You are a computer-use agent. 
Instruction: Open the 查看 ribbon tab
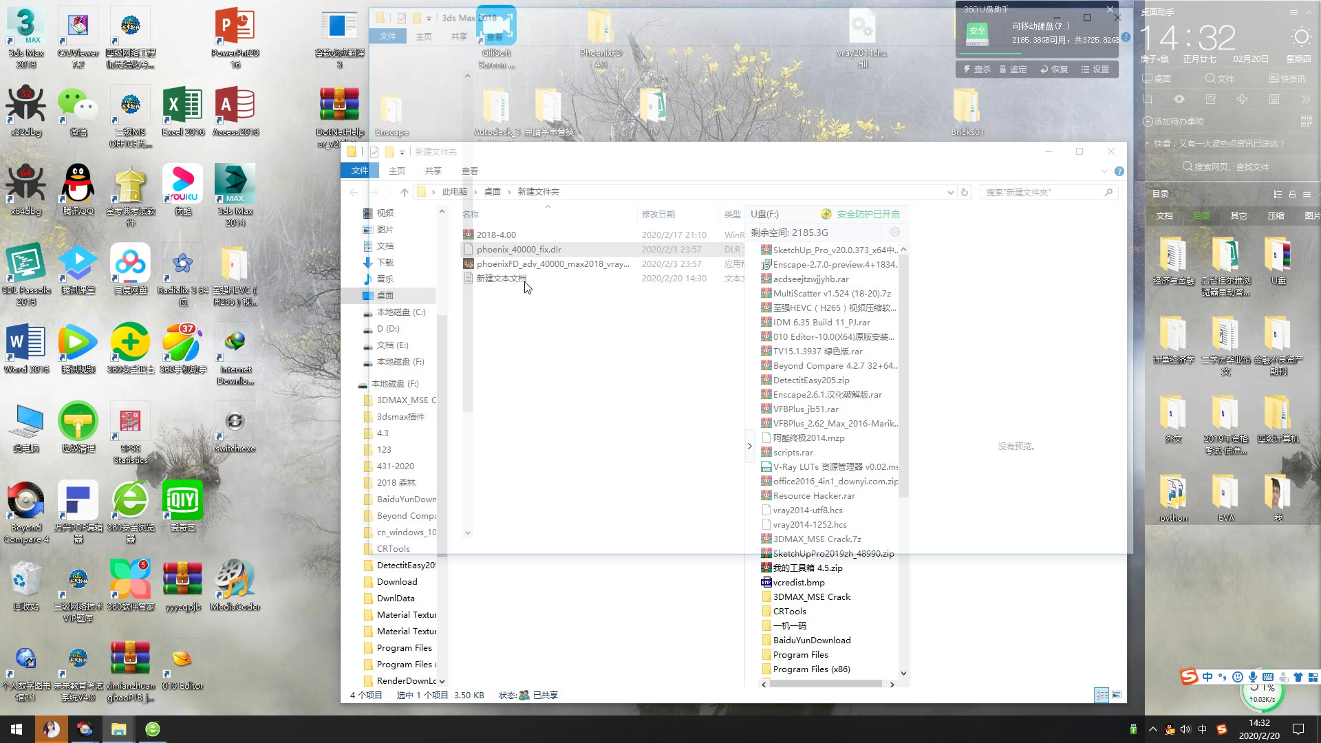(x=469, y=171)
